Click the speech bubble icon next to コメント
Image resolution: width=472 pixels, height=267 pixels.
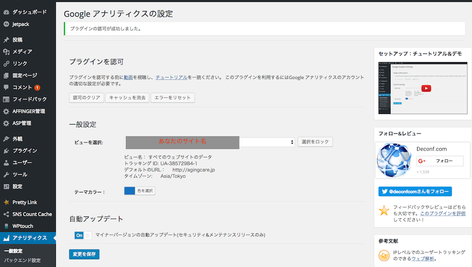6,87
